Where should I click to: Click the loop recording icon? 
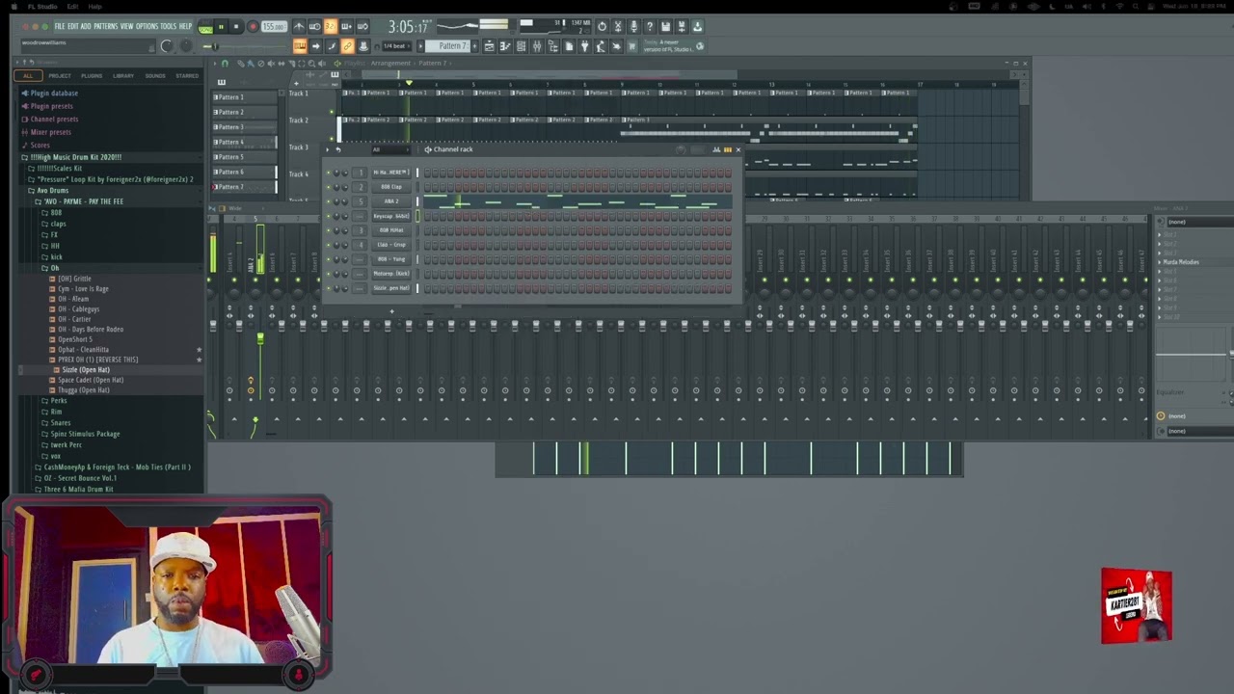click(x=362, y=26)
